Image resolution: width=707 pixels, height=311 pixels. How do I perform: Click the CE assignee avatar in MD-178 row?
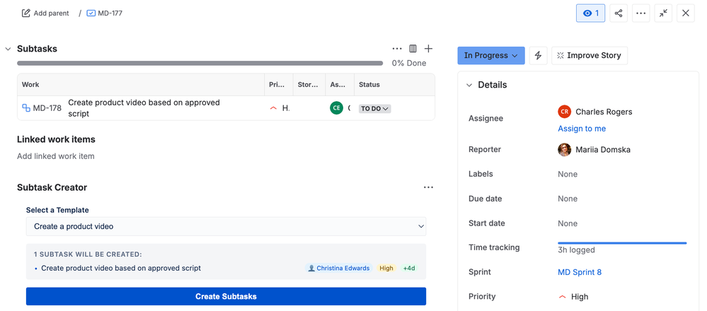click(x=336, y=108)
